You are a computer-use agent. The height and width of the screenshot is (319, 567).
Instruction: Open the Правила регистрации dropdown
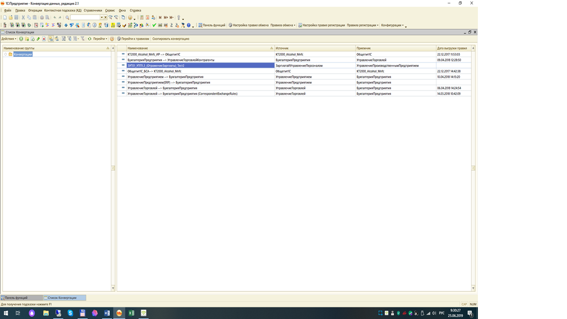pos(363,25)
